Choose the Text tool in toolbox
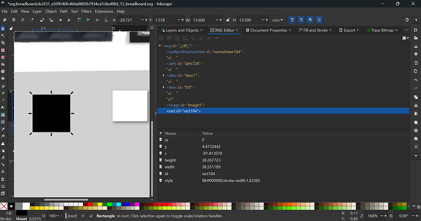This screenshot has width=421, height=221. pyautogui.click(x=3, y=107)
